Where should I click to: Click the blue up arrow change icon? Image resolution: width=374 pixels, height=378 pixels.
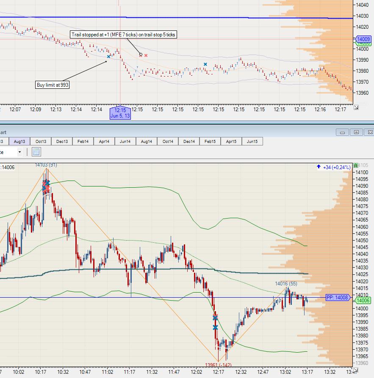pyautogui.click(x=319, y=167)
